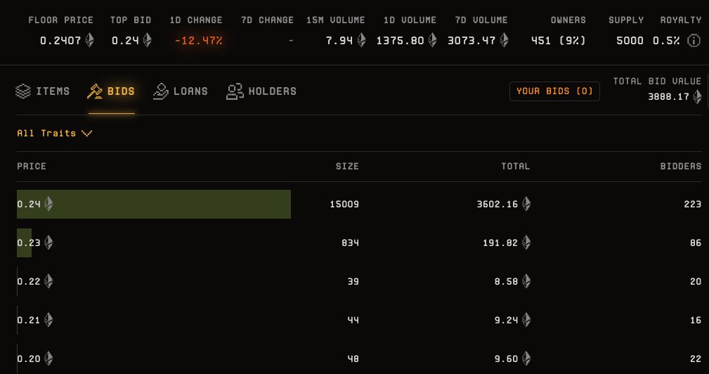This screenshot has width=709, height=374.
Task: Open the Items tab
Action: click(x=42, y=91)
